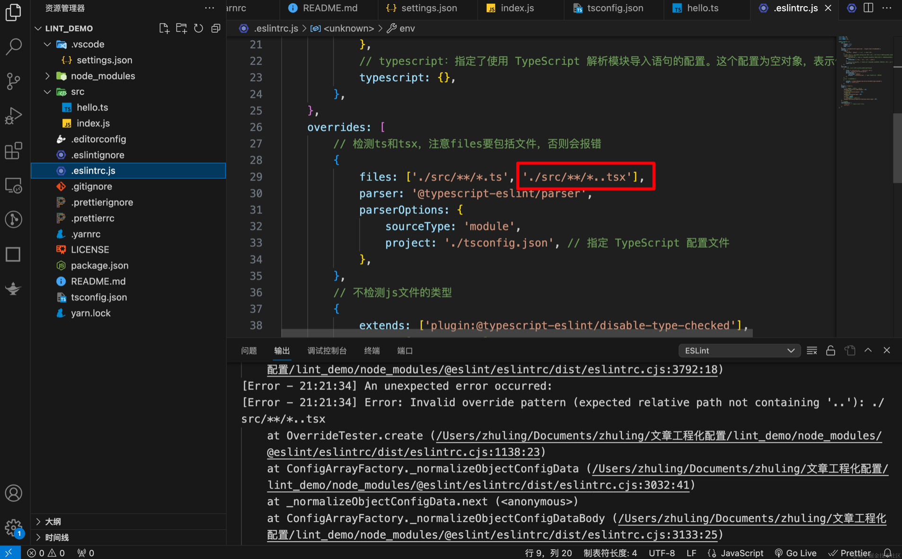Click Prettier status bar item
This screenshot has height=559, width=902.
pyautogui.click(x=849, y=553)
